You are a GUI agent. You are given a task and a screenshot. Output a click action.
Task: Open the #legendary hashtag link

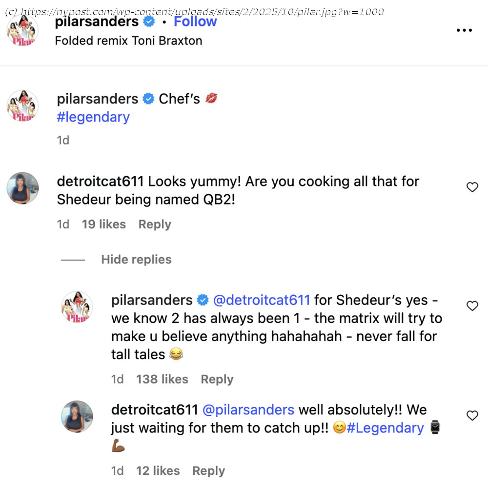93,117
